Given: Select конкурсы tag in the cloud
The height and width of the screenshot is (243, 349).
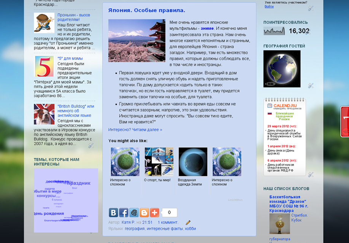Looking at the screenshot, I should (x=46, y=196).
